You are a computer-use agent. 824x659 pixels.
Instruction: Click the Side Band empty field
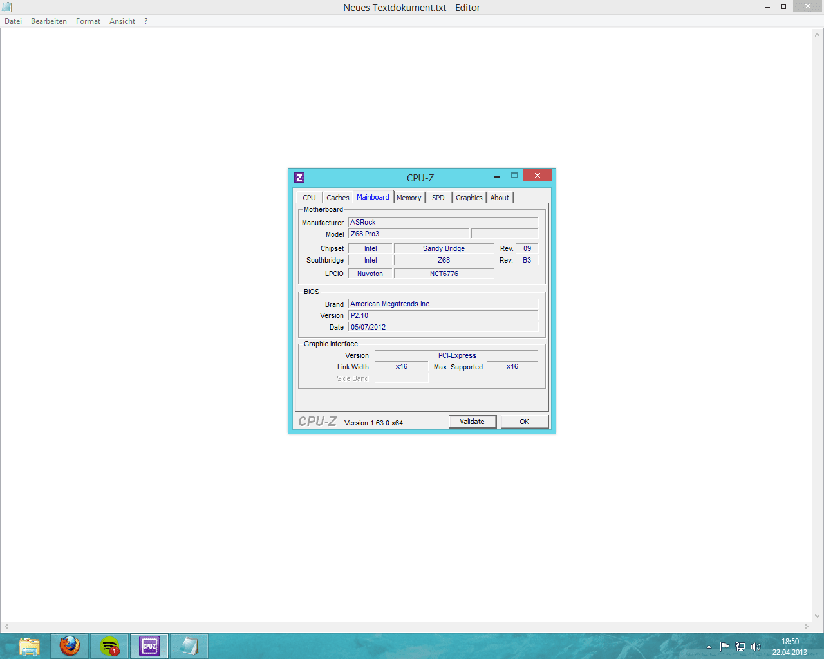point(402,378)
